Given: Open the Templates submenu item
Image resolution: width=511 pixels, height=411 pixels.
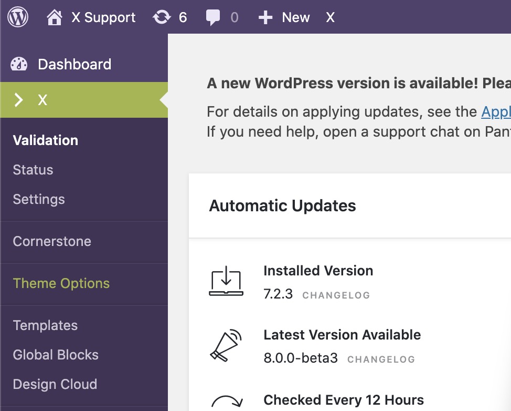Looking at the screenshot, I should [45, 325].
